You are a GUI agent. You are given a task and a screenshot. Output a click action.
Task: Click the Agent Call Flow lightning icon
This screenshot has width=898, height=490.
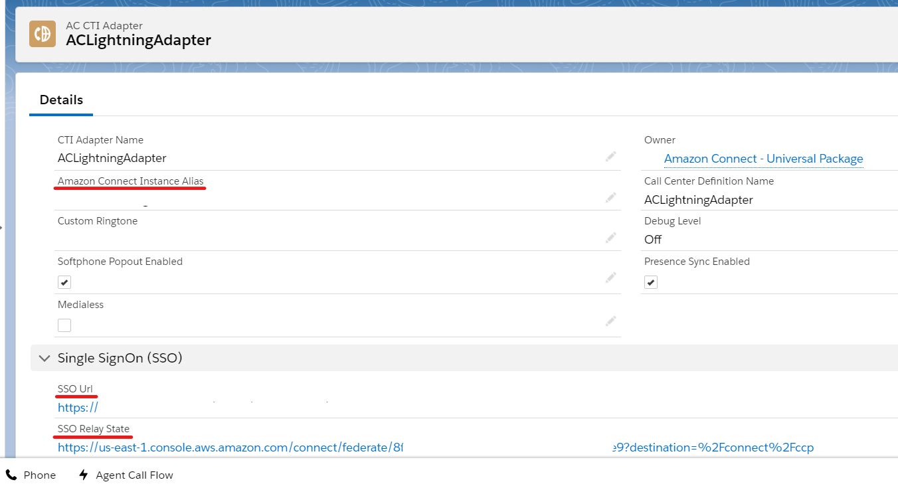click(x=84, y=475)
